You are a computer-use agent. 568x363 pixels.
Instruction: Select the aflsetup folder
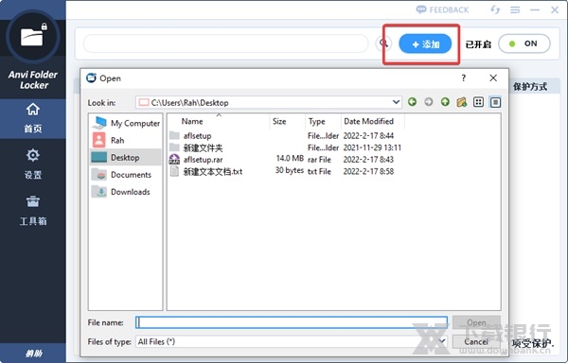click(197, 136)
